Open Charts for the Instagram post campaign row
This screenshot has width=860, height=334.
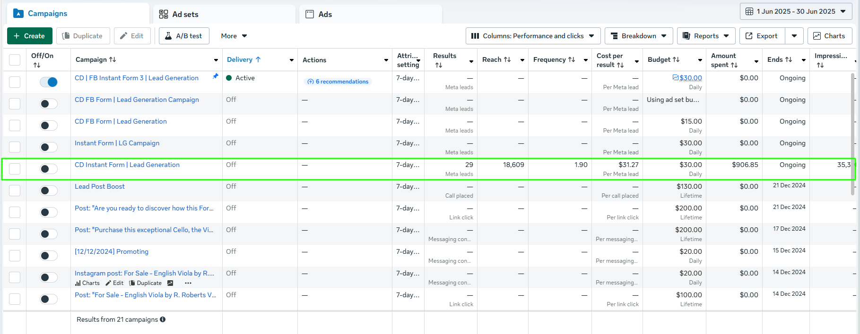tap(87, 283)
